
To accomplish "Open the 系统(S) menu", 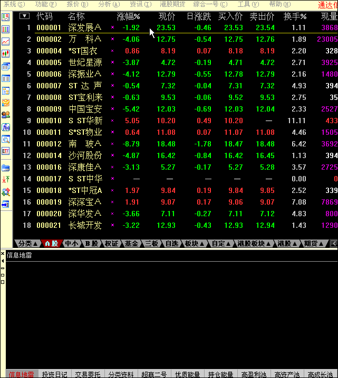I will (14, 4).
